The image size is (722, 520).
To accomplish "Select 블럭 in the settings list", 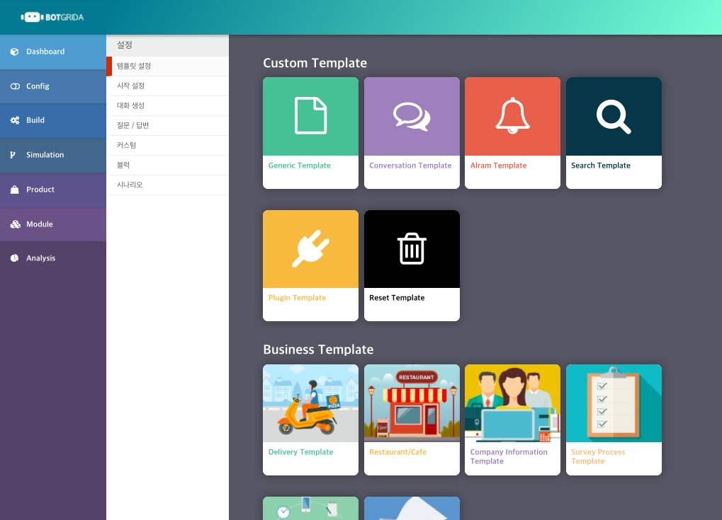I will pos(168,165).
